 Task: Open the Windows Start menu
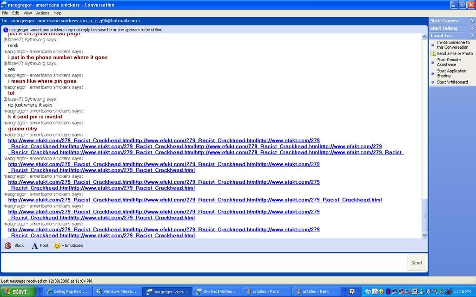coord(18,291)
